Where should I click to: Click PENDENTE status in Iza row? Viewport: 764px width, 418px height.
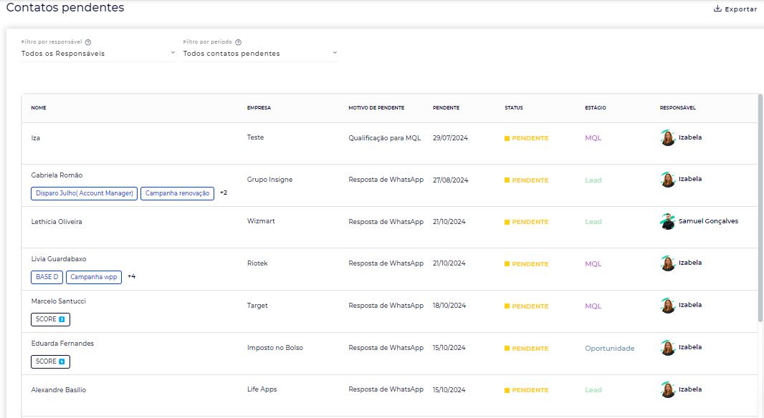(x=526, y=138)
